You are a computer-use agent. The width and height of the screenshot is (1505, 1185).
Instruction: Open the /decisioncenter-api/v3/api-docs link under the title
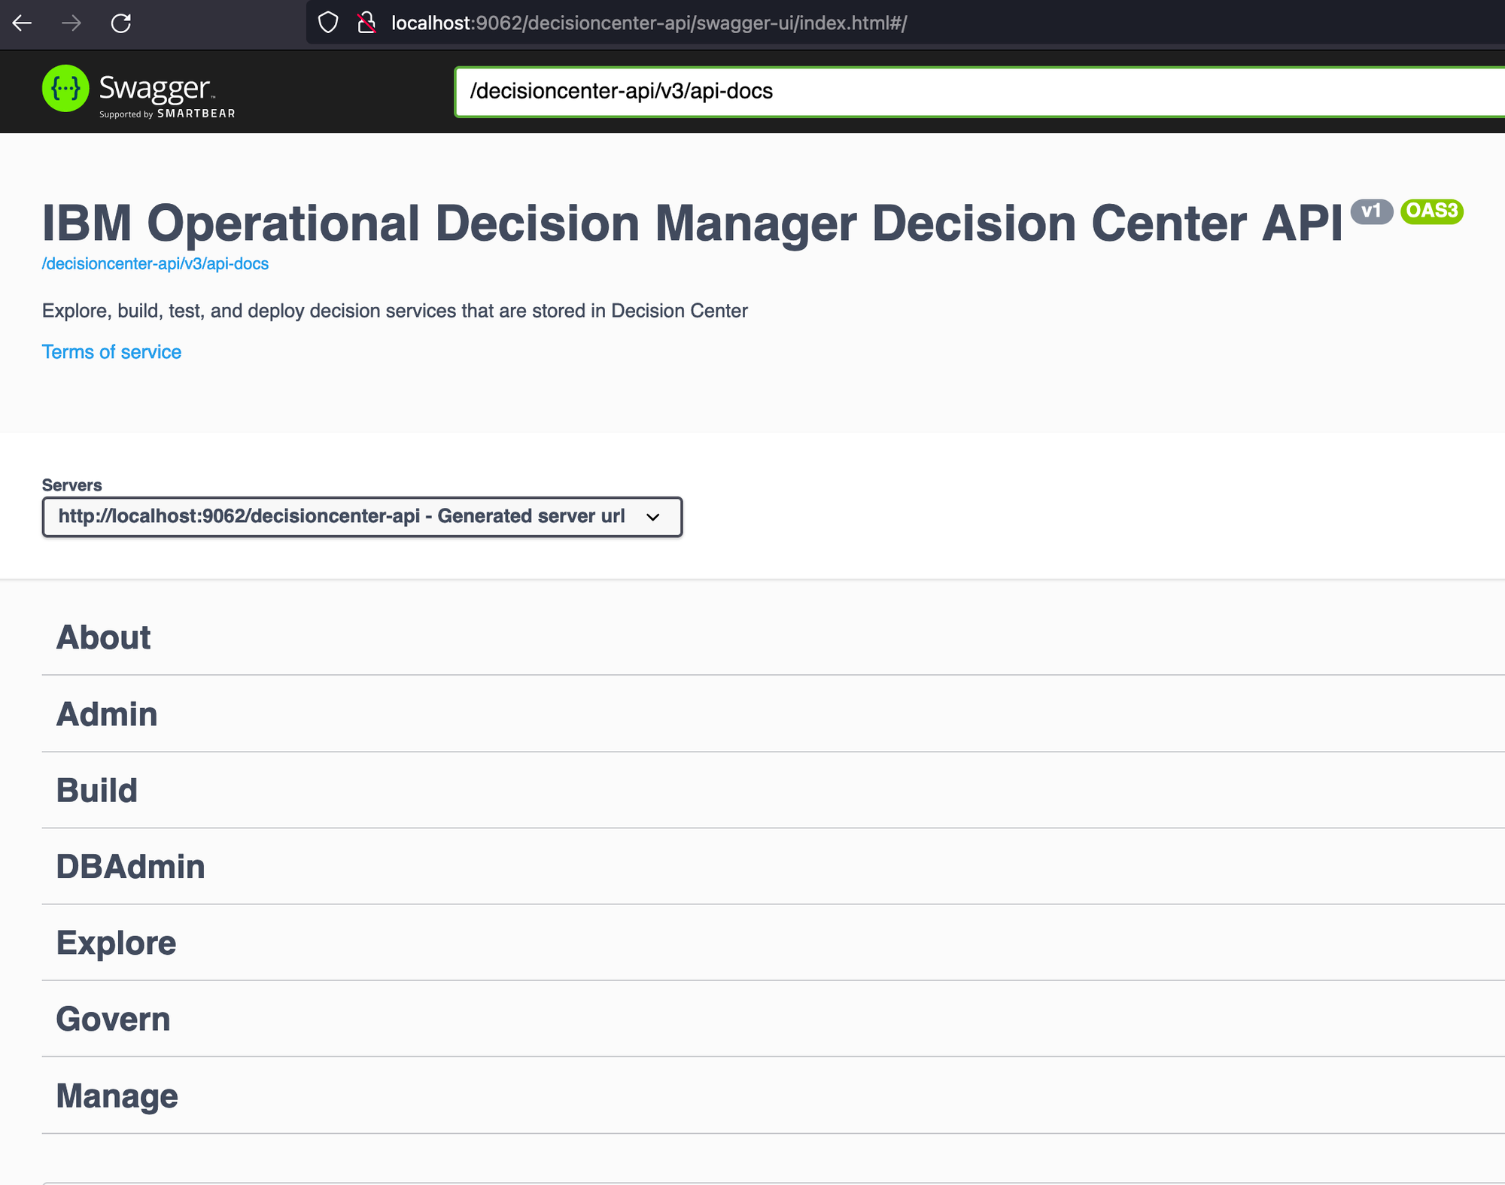coord(155,264)
